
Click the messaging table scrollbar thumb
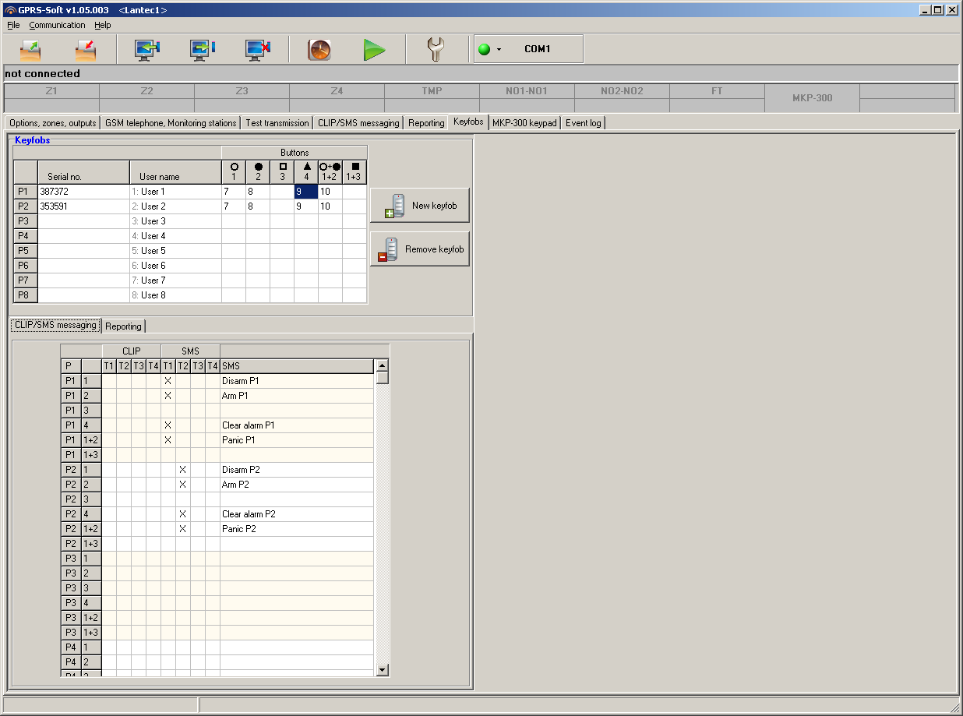[382, 378]
